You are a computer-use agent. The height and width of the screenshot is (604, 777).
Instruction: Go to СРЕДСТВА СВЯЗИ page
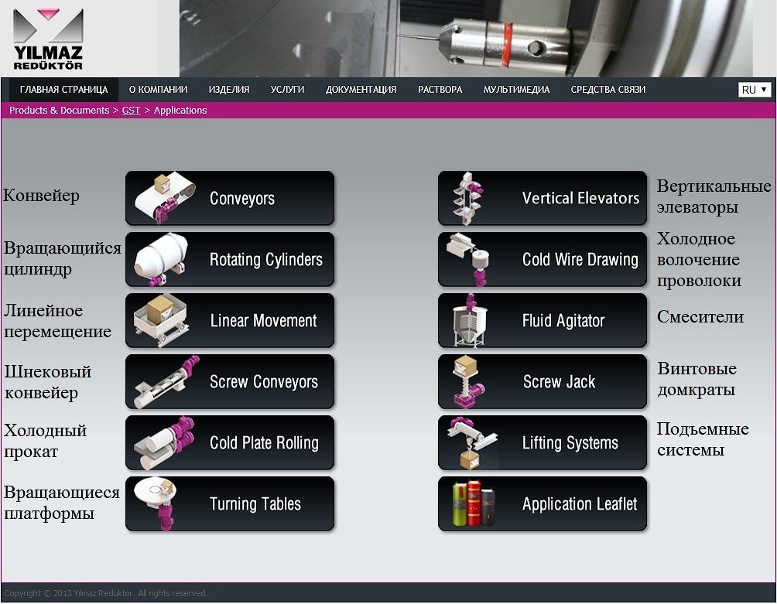click(x=608, y=90)
